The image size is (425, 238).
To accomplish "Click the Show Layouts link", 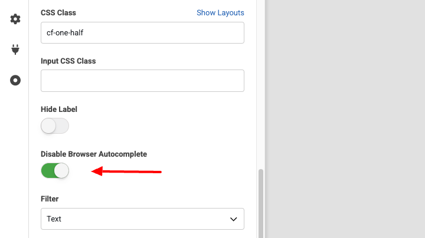I will click(x=220, y=12).
